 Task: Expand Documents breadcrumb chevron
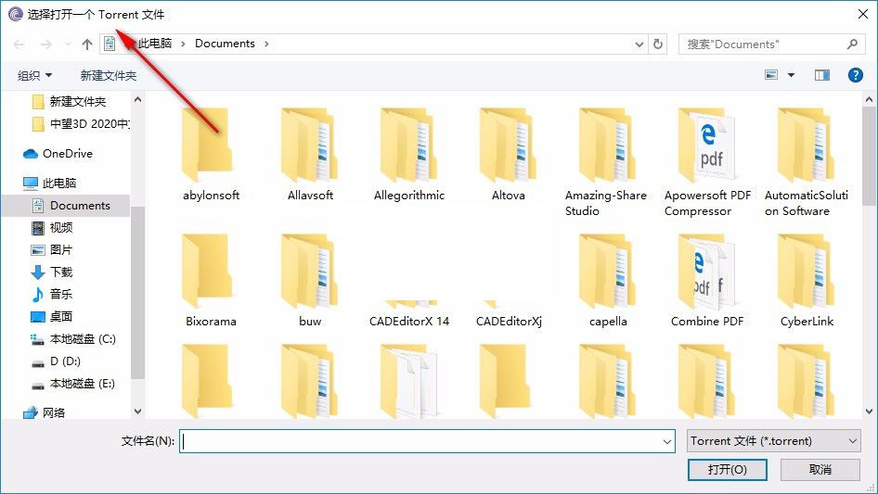click(x=266, y=44)
